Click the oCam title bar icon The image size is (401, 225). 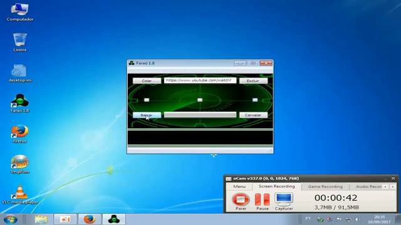coord(229,179)
